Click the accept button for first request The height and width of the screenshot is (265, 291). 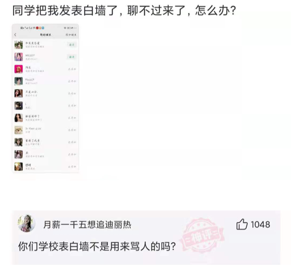coord(72,45)
